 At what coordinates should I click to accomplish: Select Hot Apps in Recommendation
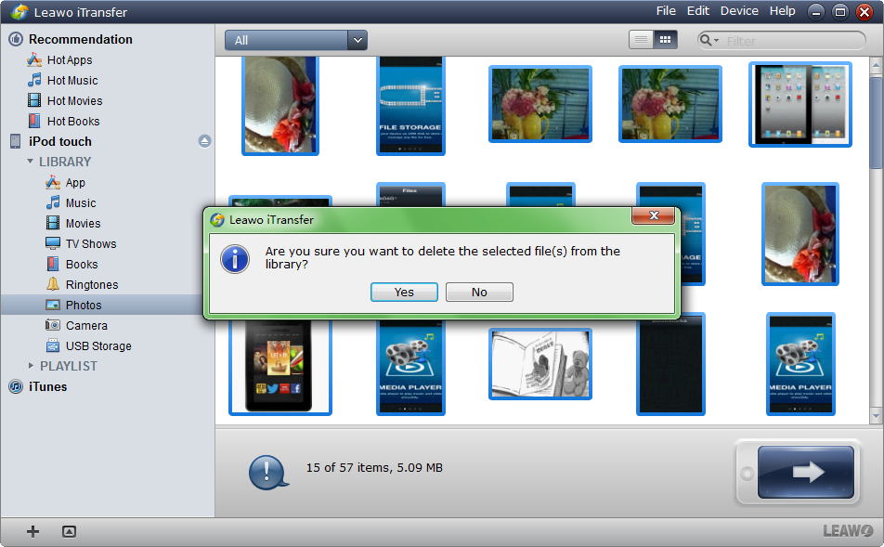click(x=70, y=59)
